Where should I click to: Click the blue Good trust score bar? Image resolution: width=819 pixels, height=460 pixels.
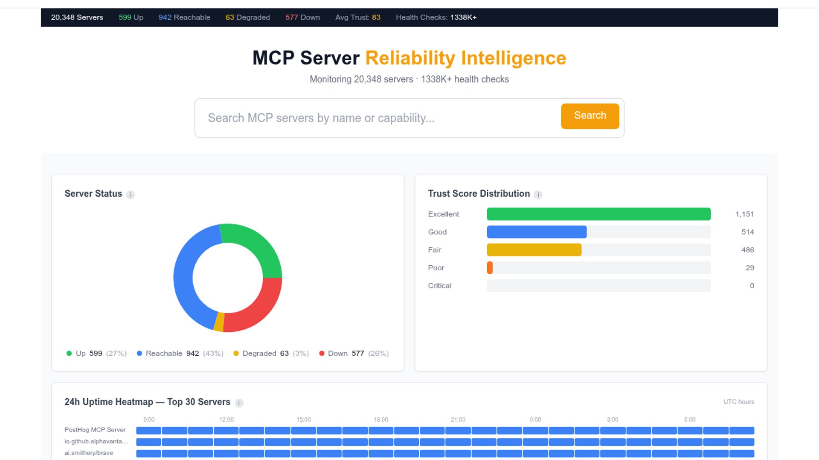pos(536,232)
